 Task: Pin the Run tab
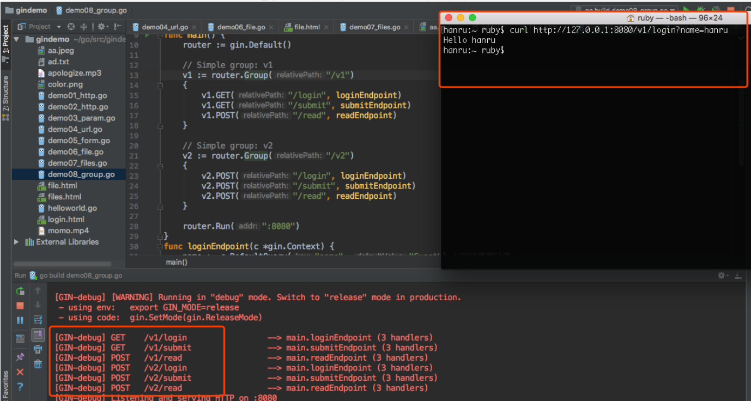tap(20, 357)
